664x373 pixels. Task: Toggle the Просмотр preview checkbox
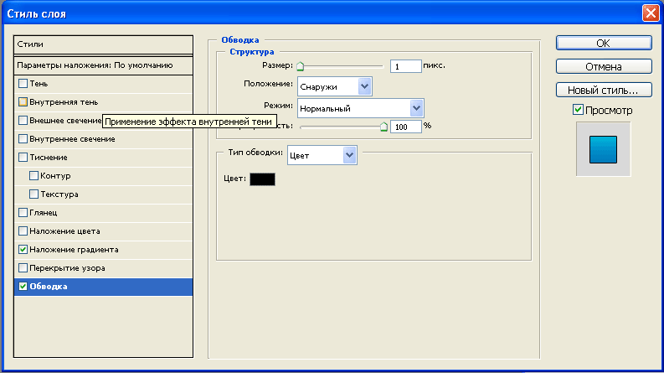578,110
